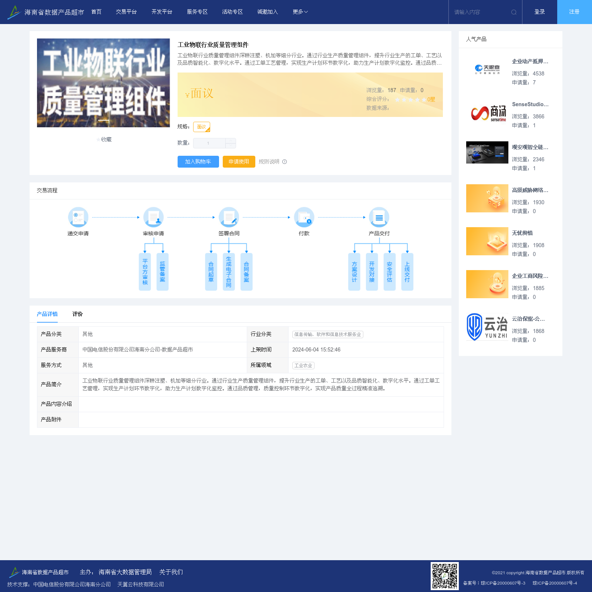The height and width of the screenshot is (592, 592).
Task: Click the search input field
Action: click(481, 12)
